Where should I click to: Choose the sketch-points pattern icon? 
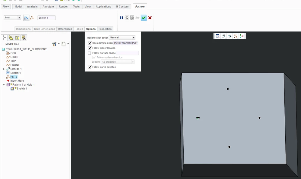[26, 18]
